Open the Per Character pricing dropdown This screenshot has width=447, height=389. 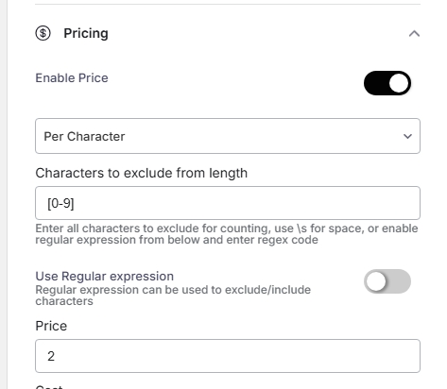[x=228, y=136]
